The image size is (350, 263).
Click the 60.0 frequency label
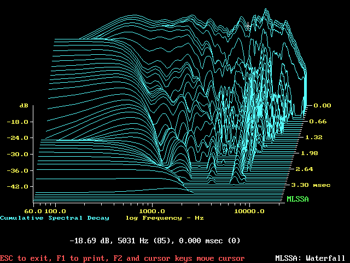(33, 211)
